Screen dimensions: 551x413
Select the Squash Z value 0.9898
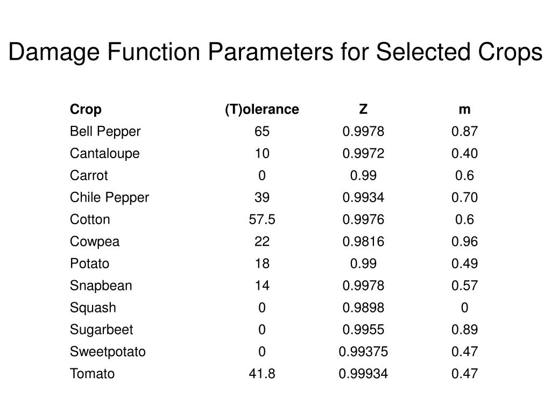tap(363, 308)
